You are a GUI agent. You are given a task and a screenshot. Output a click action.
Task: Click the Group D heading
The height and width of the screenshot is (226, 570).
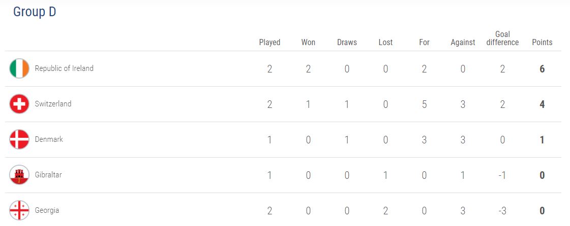point(35,12)
